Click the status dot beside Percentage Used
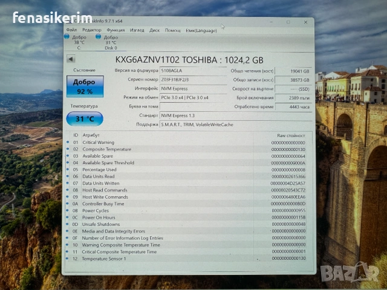This screenshot has width=387, height=290. click(68, 169)
